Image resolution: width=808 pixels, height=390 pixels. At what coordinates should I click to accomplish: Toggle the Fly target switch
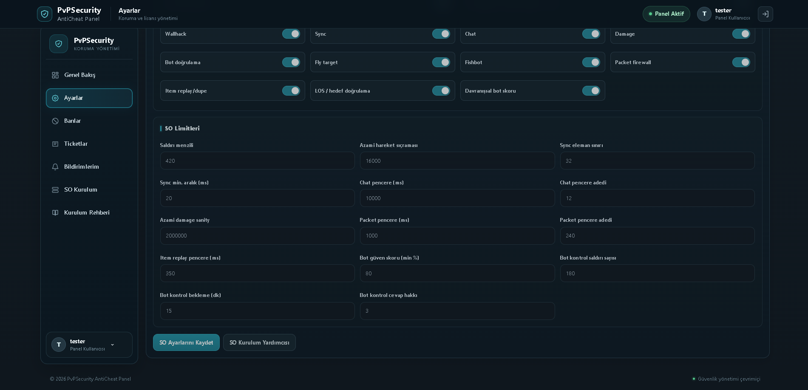(441, 62)
